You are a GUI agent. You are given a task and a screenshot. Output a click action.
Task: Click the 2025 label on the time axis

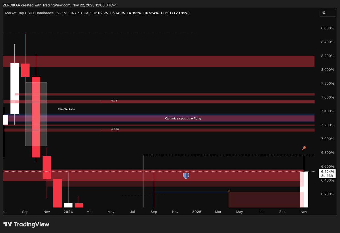tap(197, 212)
